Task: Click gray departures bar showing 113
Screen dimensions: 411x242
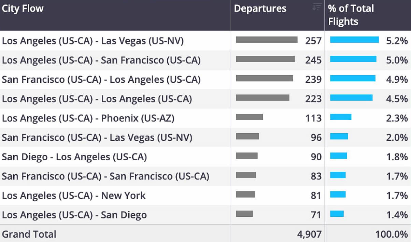Action: click(x=249, y=117)
